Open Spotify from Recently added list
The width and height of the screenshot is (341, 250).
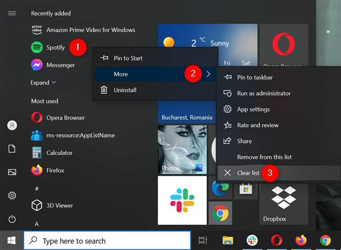point(55,47)
